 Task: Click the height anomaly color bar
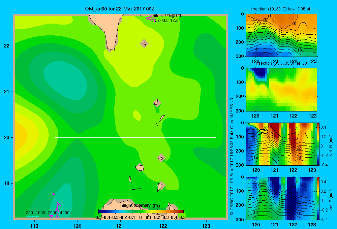point(141,211)
